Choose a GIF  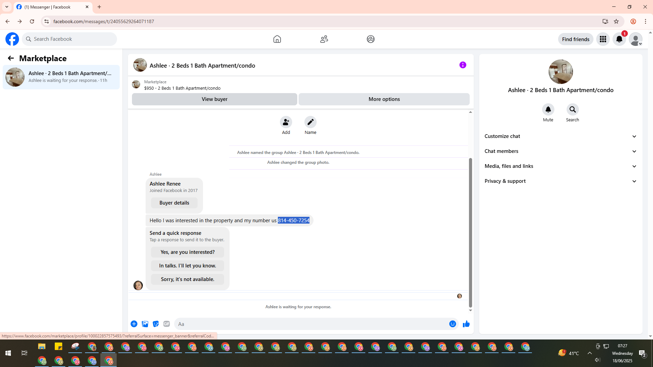167,324
